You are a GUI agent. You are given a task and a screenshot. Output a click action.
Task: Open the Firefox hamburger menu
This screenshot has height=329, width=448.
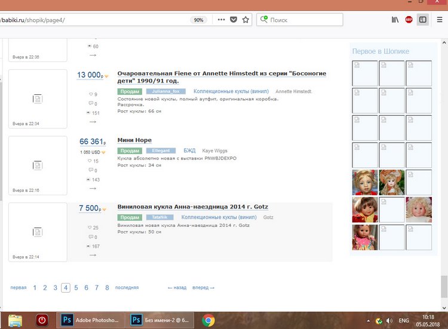pos(438,20)
